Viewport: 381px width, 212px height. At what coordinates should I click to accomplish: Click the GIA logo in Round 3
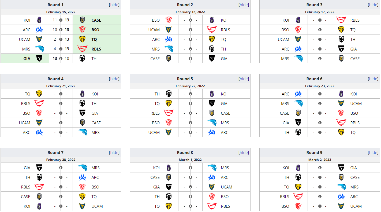tap(341, 49)
